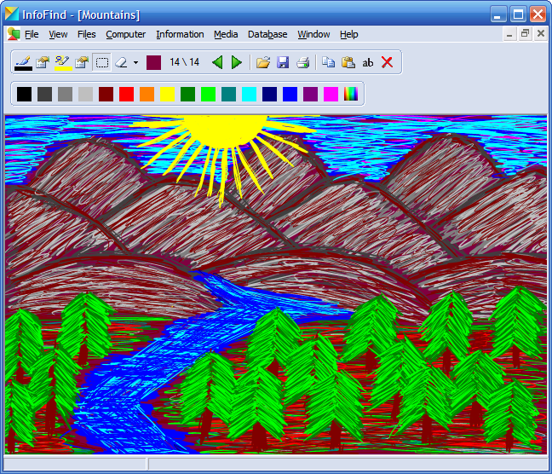
Task: Open pen properties next to pen tool
Action: [x=43, y=63]
